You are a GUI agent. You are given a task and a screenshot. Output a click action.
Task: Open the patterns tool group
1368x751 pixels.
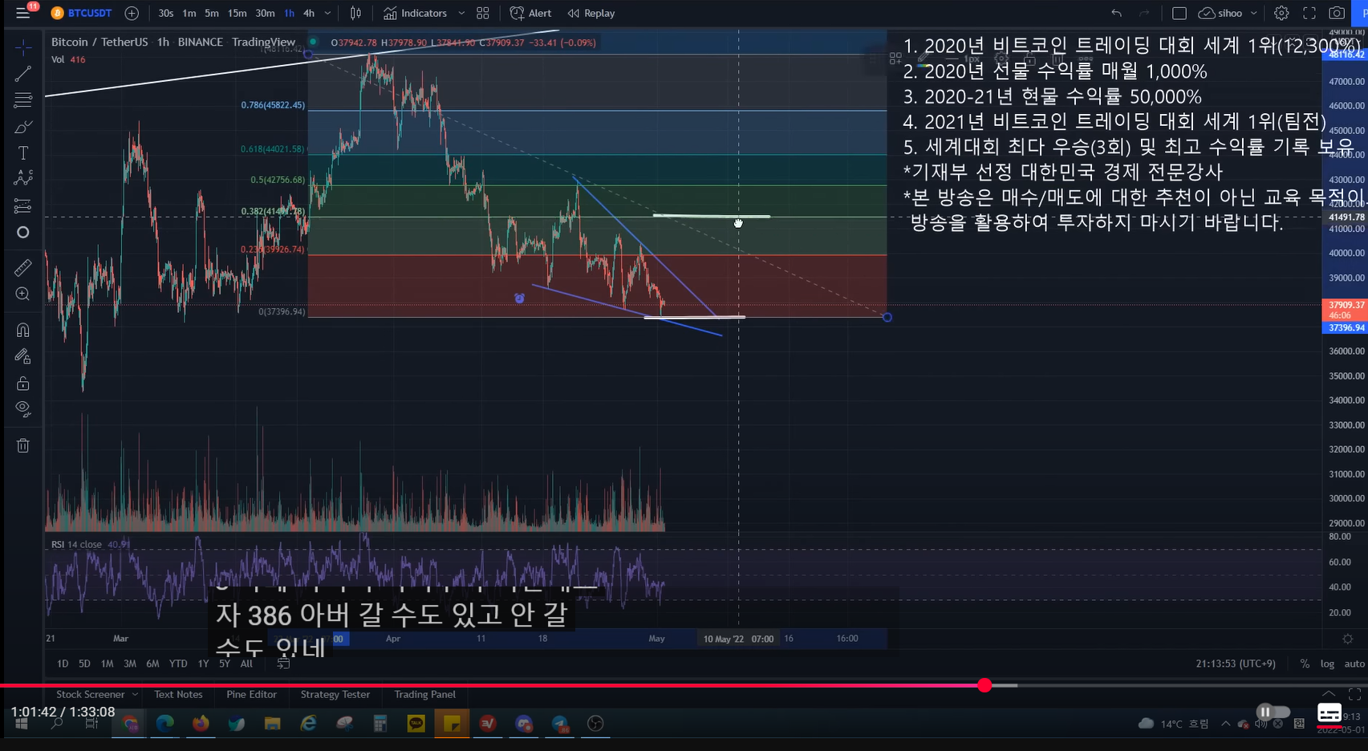[23, 178]
